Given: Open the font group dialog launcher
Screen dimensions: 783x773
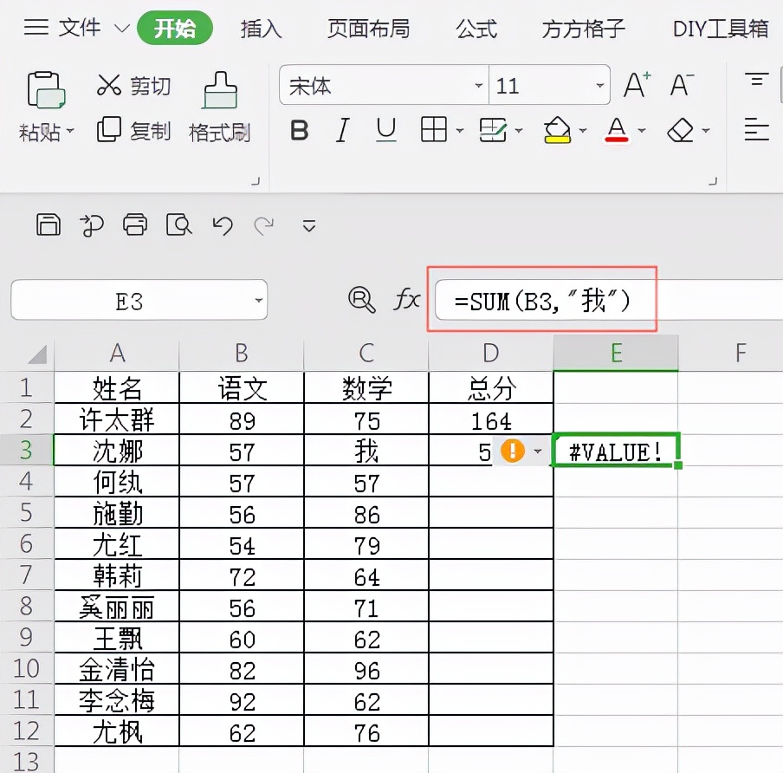Looking at the screenshot, I should point(713,181).
